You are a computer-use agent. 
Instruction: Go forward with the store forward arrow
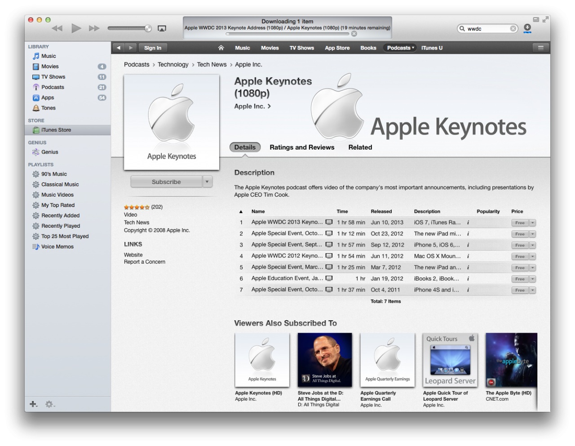(130, 48)
